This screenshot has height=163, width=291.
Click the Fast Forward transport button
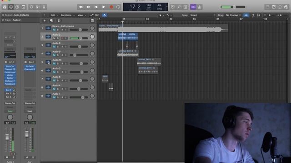tap(88, 7)
